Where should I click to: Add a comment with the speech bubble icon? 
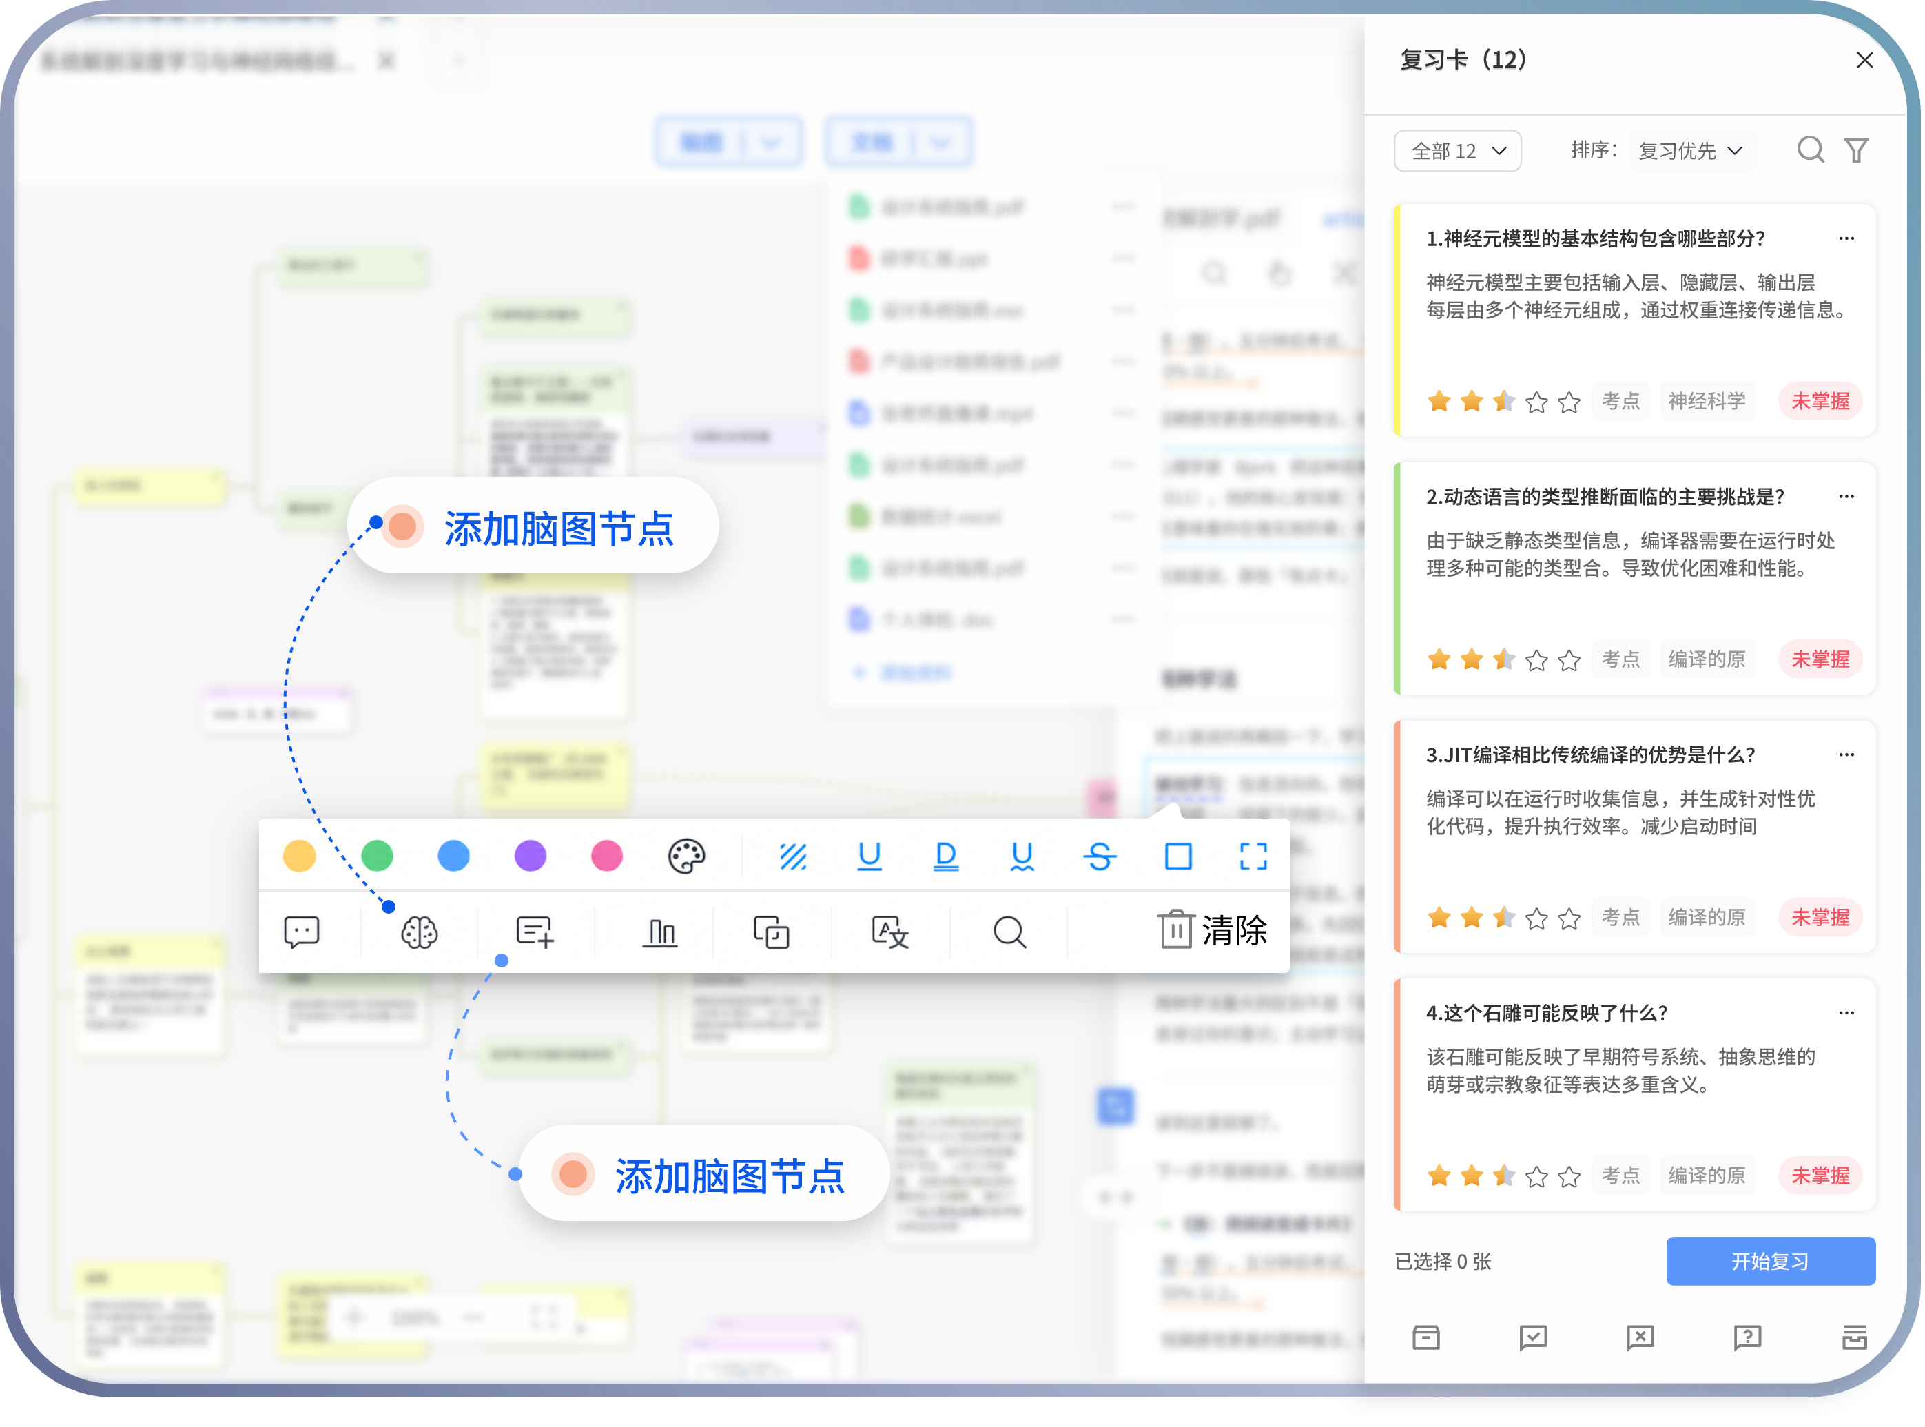[x=301, y=933]
